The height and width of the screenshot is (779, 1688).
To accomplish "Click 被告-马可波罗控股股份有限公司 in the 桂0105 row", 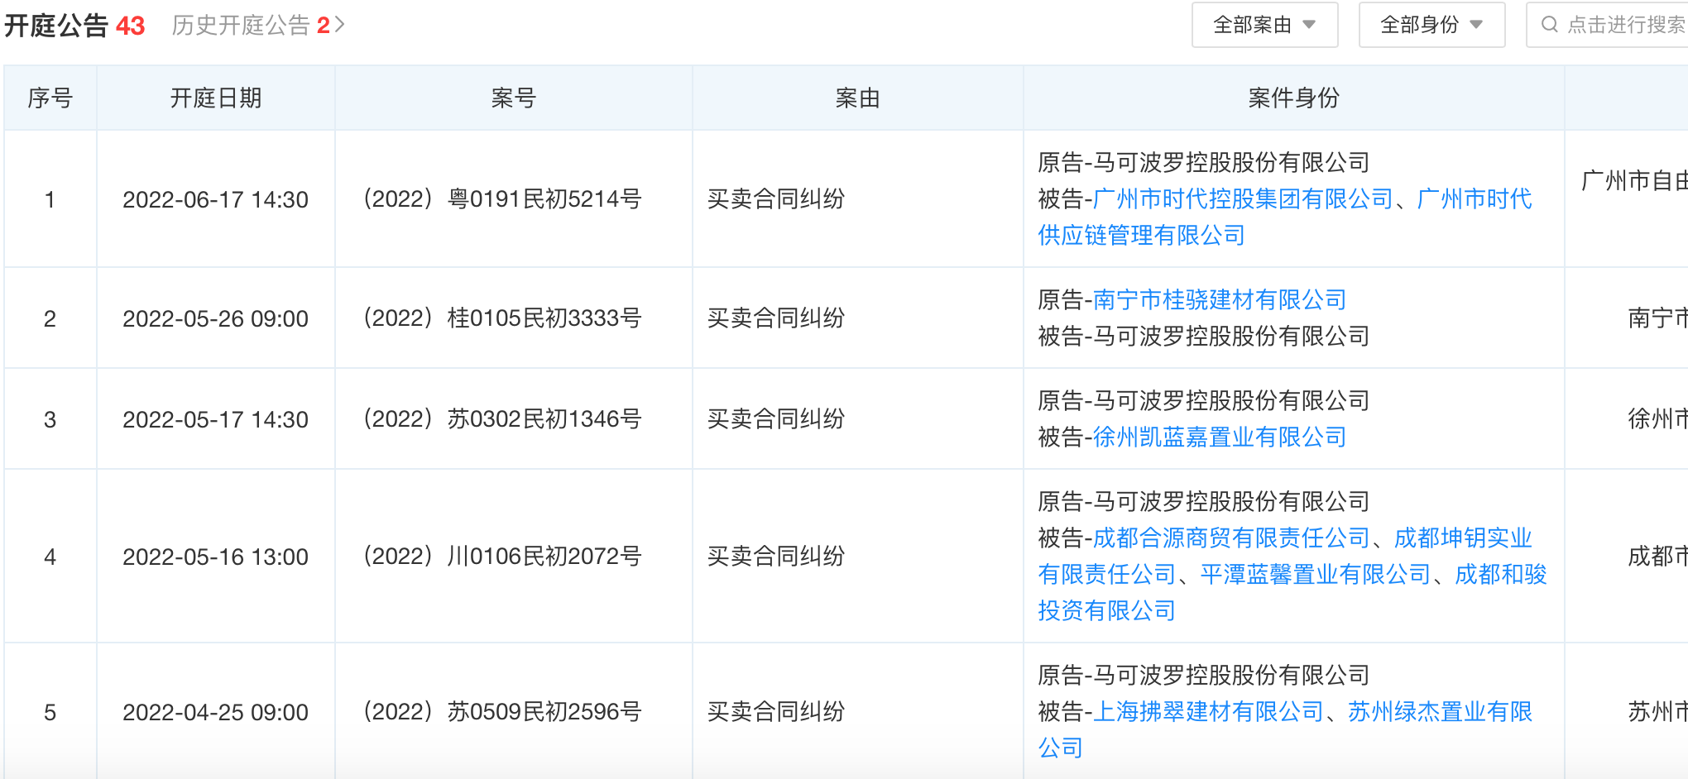I will tap(1204, 337).
